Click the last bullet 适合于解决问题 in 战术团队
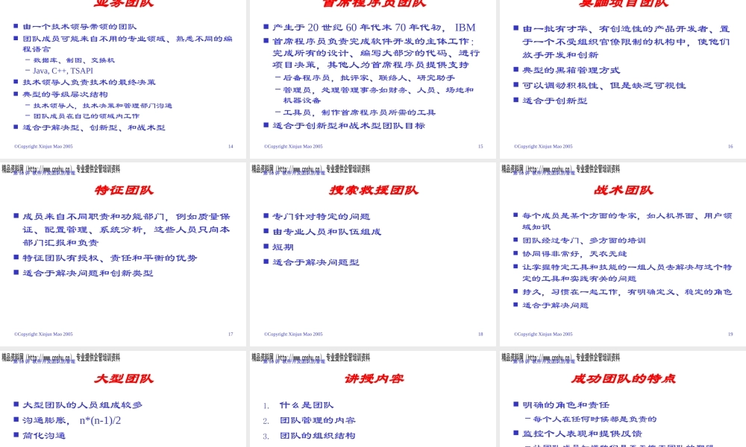The image size is (746, 447). (555, 305)
